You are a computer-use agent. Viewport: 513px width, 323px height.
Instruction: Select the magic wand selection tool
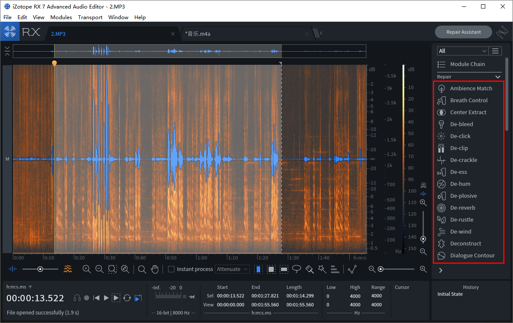322,269
